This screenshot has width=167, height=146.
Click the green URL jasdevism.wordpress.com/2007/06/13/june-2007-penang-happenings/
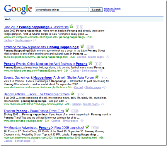[x=45, y=37]
